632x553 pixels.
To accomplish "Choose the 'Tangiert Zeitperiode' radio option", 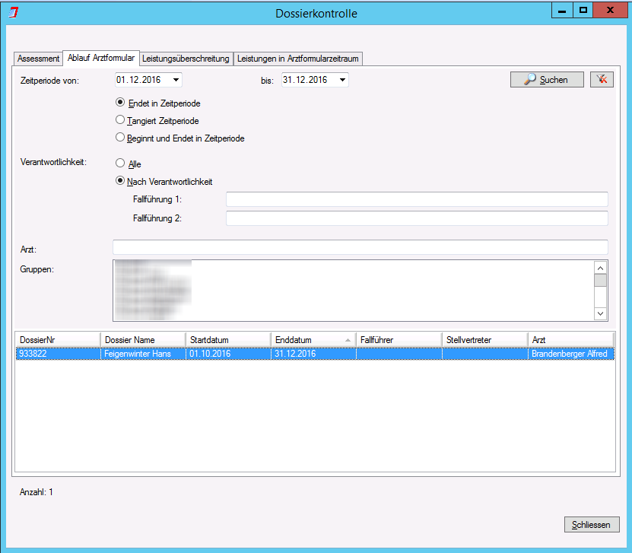I will (120, 120).
